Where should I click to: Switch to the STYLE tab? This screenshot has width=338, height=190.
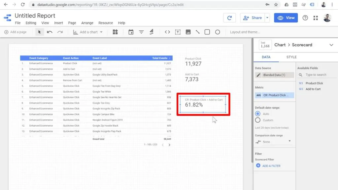click(x=291, y=57)
